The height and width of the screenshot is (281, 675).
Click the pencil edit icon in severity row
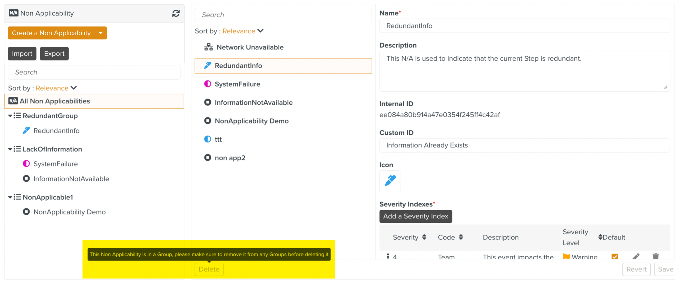pyautogui.click(x=636, y=256)
